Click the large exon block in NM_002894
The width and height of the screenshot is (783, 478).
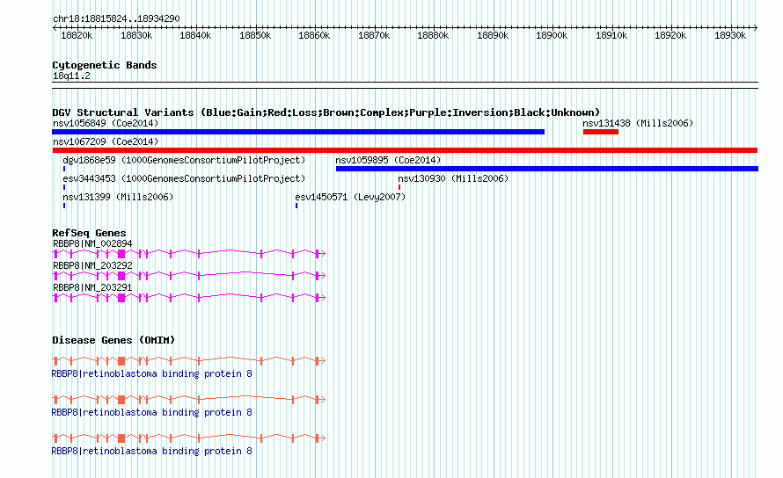121,254
